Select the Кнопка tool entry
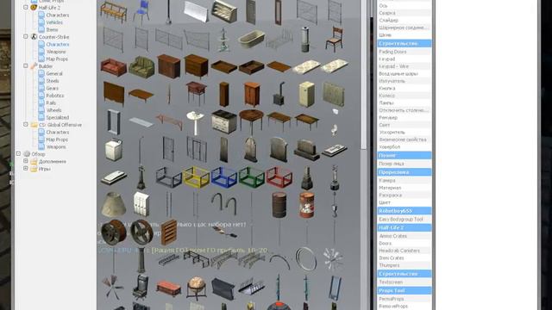 coord(405,88)
